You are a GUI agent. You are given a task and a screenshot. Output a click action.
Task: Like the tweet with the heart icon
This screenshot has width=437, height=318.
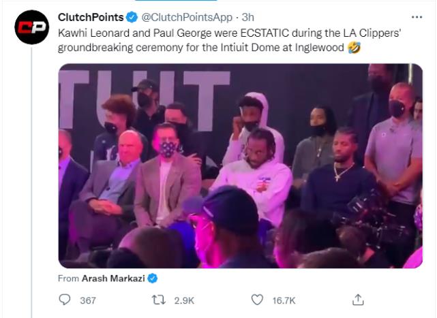257,300
